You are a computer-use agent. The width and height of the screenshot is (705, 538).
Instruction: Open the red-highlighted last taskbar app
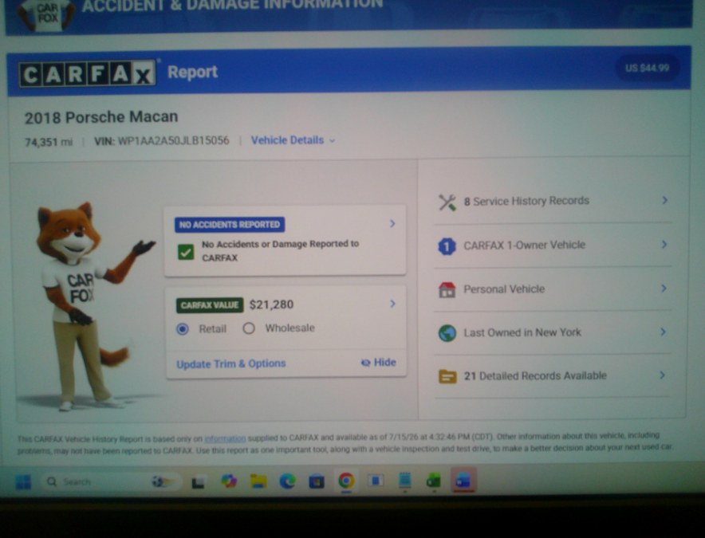(463, 481)
